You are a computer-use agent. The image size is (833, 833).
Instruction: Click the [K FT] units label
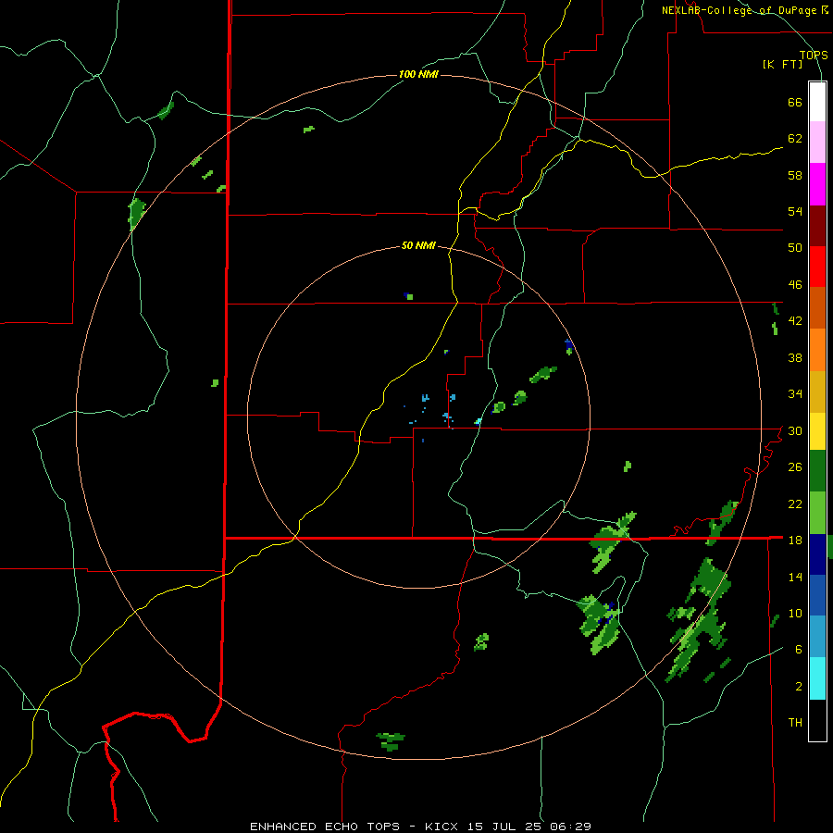pyautogui.click(x=783, y=64)
